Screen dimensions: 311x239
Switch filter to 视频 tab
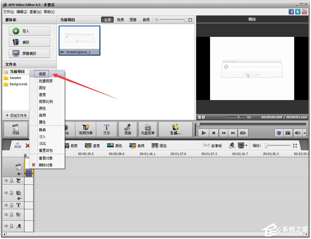pyautogui.click(x=121, y=20)
